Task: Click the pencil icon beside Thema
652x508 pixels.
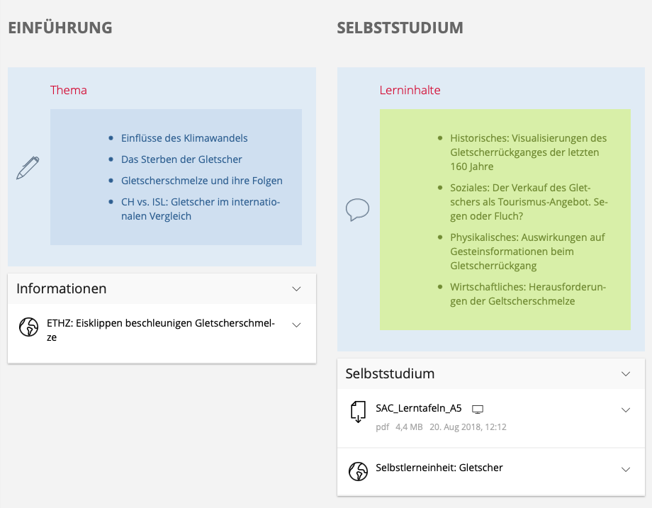Action: (x=28, y=168)
